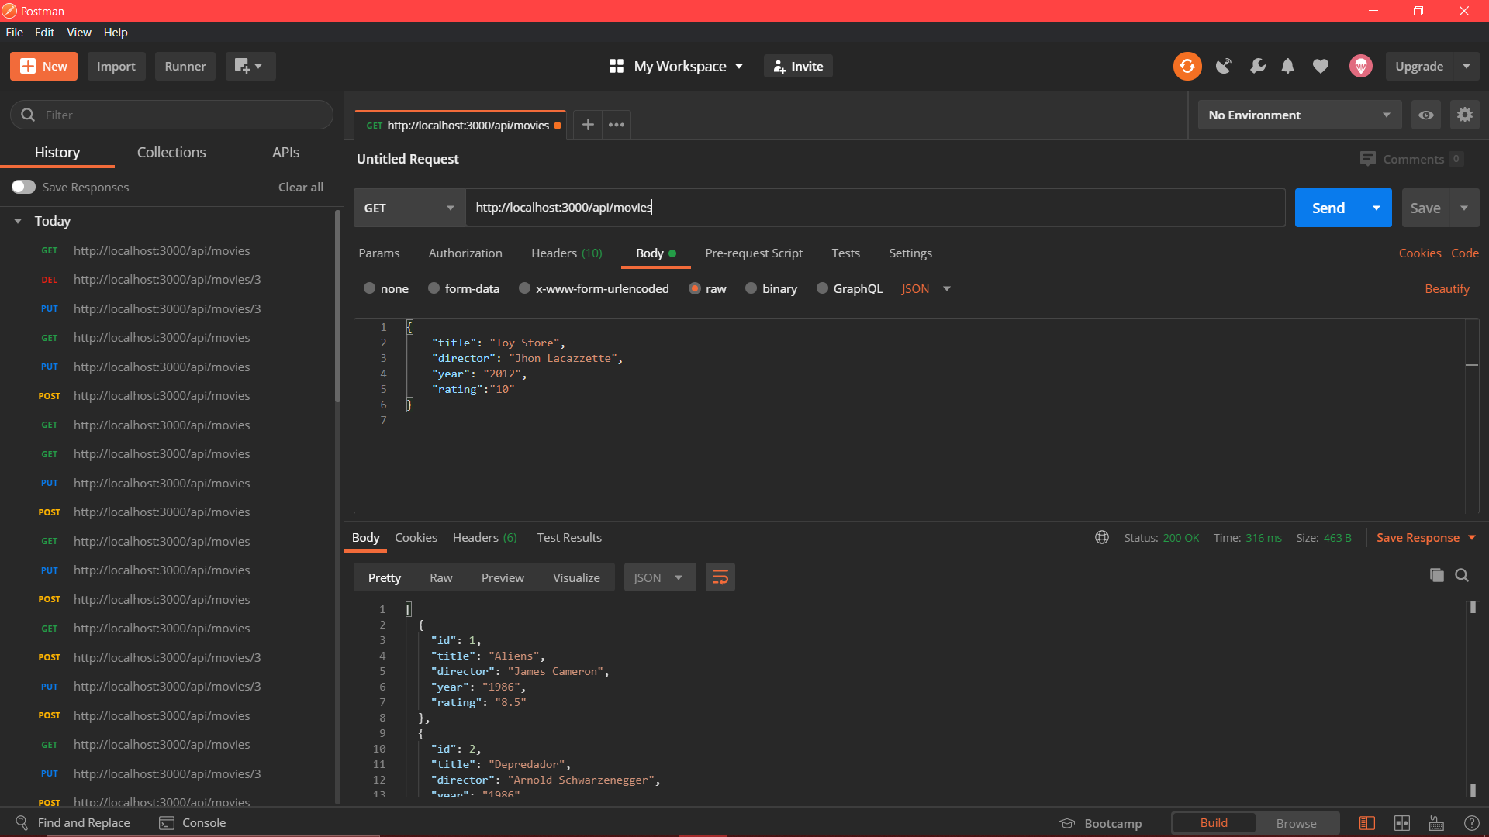
Task: Select the form-data body radio button
Action: 434,288
